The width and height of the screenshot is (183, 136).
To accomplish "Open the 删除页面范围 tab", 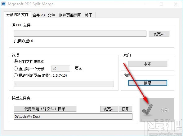I will tap(70, 15).
